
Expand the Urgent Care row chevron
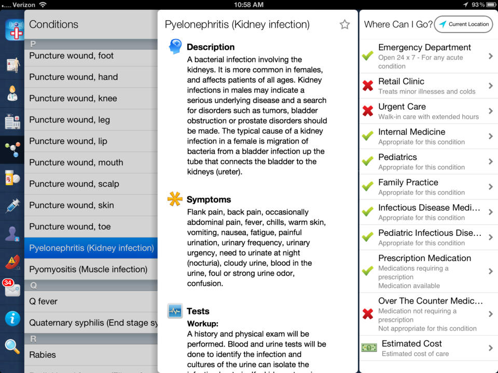(490, 111)
